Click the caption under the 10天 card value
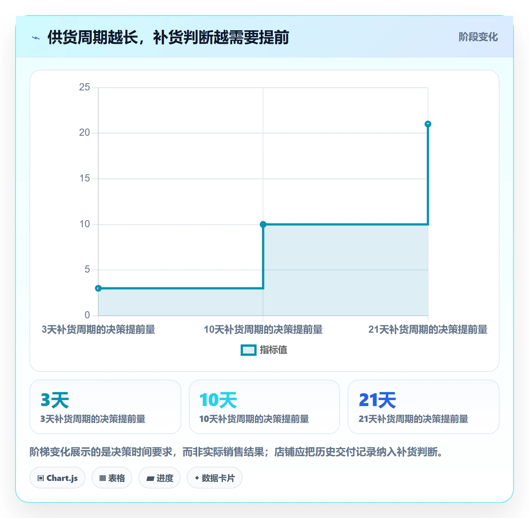 (x=254, y=419)
